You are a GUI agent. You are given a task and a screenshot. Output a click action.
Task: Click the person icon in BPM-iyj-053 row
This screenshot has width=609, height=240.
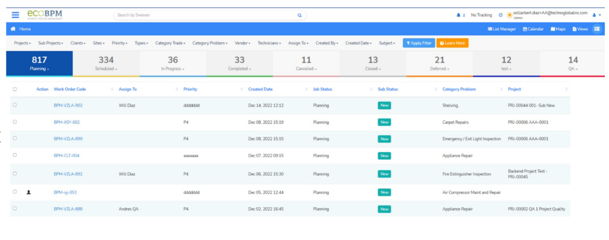[29, 192]
